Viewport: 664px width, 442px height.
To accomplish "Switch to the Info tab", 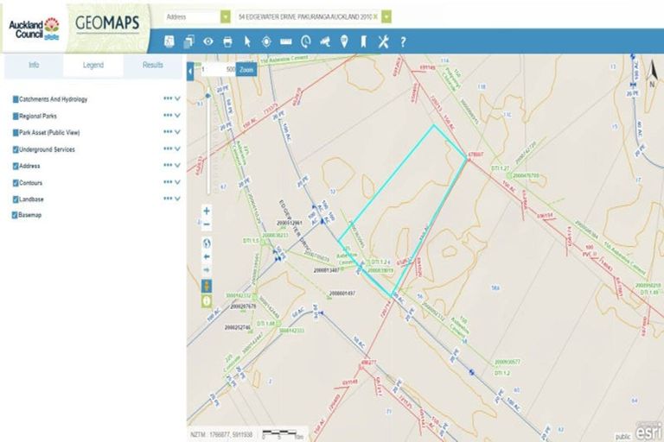I will point(33,65).
